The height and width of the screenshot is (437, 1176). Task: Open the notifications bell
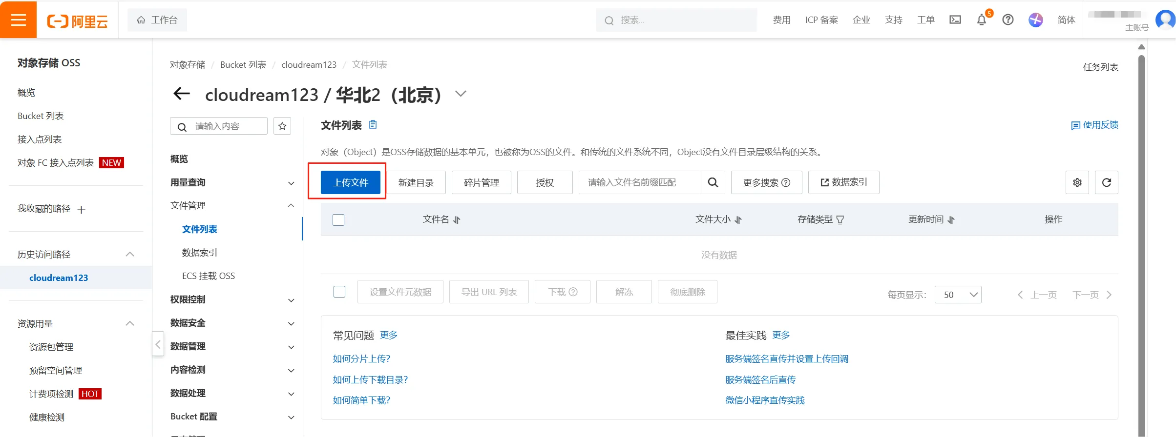981,20
